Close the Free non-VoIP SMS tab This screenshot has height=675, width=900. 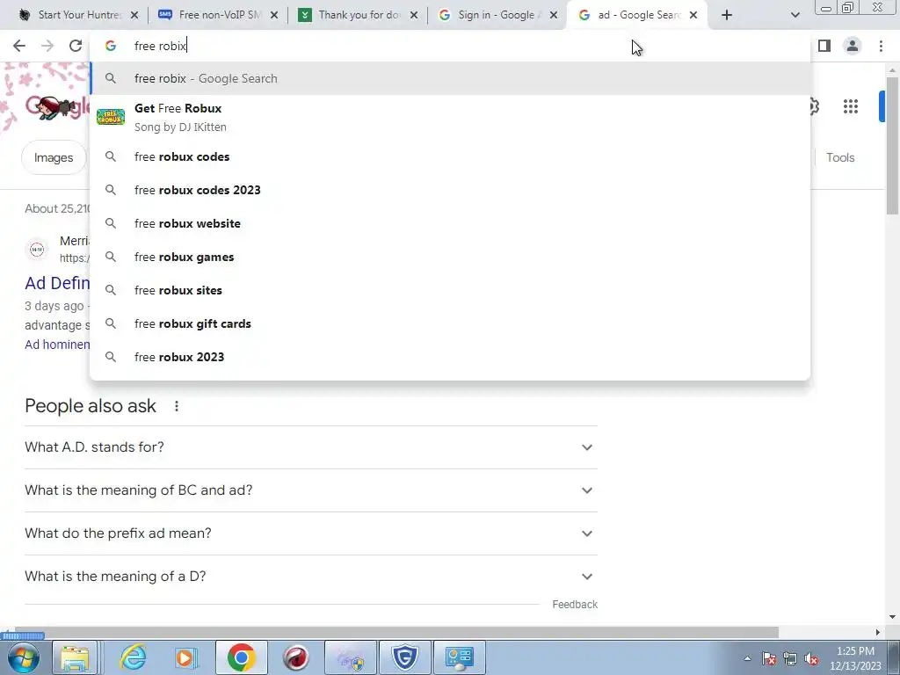tap(274, 15)
